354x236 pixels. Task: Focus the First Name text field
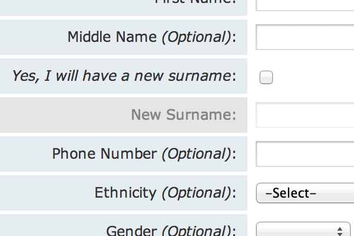[305, 5]
